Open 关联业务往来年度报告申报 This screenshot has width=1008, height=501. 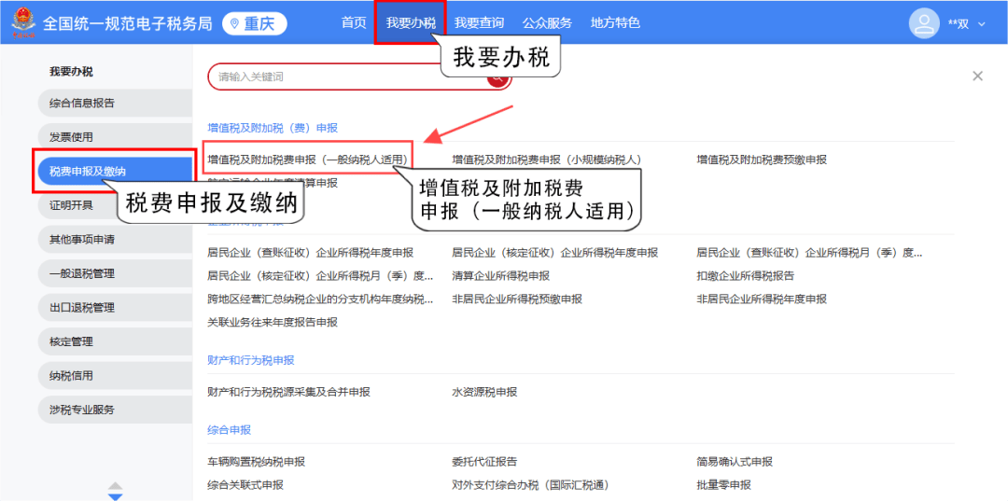tap(273, 322)
